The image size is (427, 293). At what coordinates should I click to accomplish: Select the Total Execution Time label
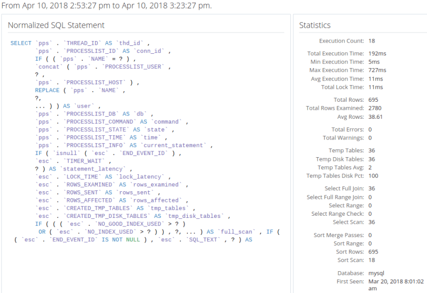[x=336, y=53]
